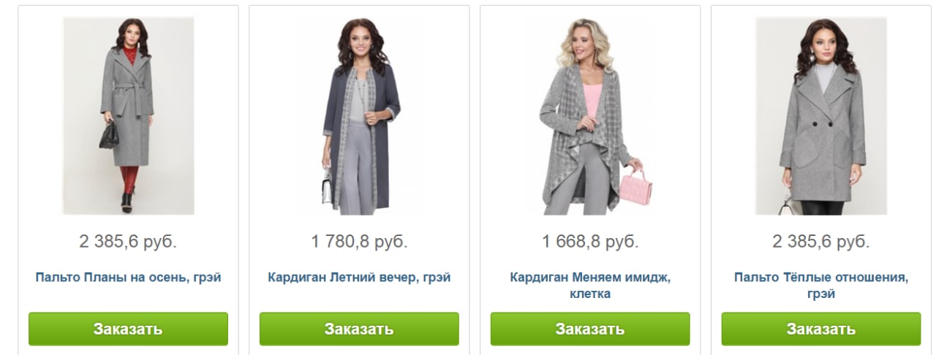Follow the link Кардиган Меняем имидж, клетка
The height and width of the screenshot is (355, 936).
590,286
